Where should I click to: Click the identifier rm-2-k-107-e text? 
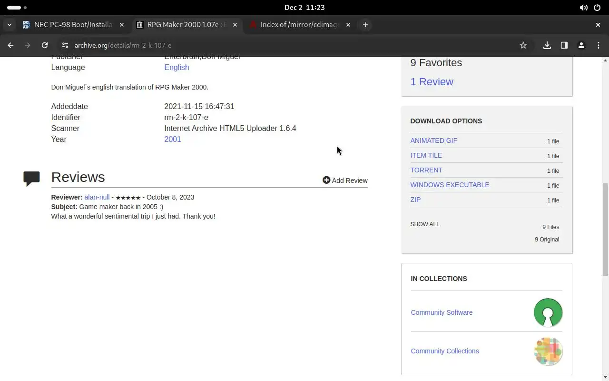click(186, 117)
